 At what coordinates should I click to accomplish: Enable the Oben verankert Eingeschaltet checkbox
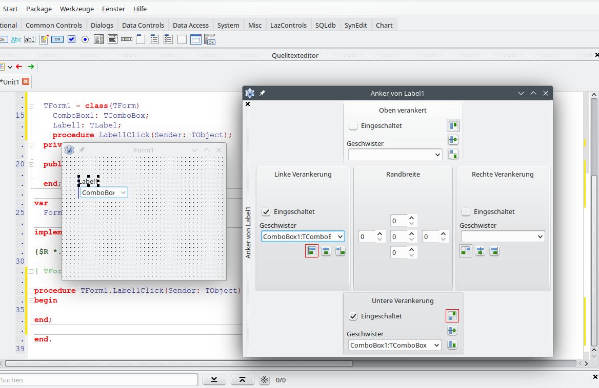tap(353, 126)
